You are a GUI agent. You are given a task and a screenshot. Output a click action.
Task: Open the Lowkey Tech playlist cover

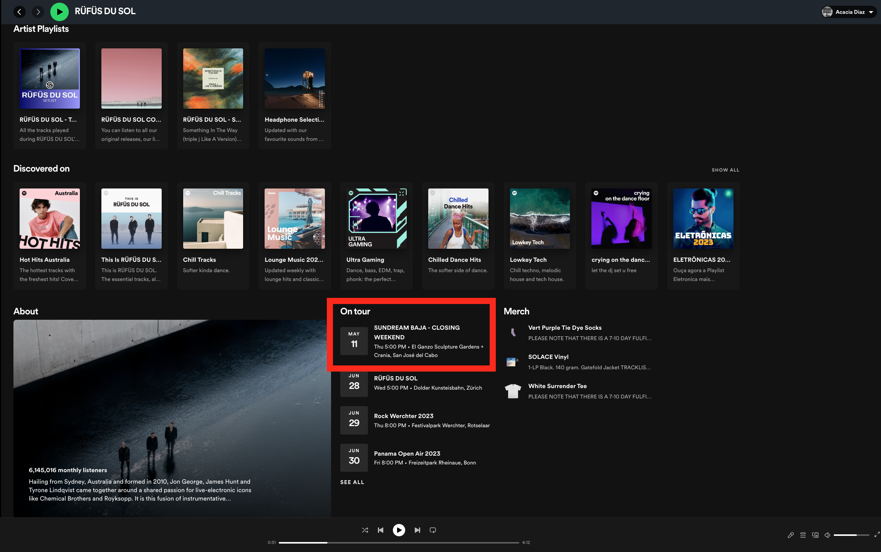(x=540, y=218)
